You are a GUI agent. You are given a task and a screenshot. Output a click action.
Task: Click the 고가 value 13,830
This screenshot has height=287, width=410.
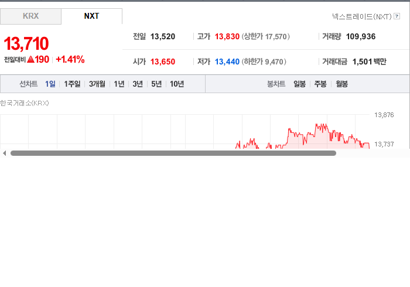pyautogui.click(x=227, y=36)
